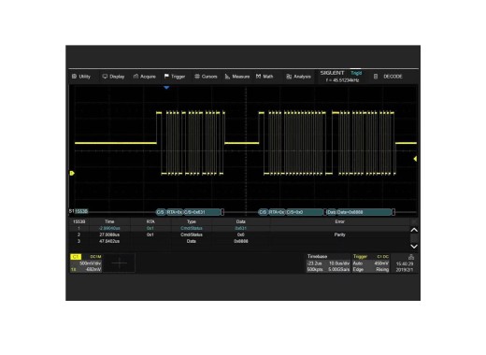This screenshot has height=355, width=486.
Task: Click the 500mV/div vertical scale
Action: pos(90,263)
